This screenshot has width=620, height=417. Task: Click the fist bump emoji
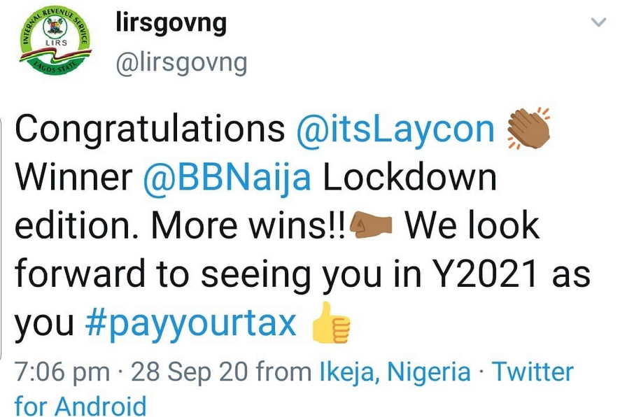372,224
